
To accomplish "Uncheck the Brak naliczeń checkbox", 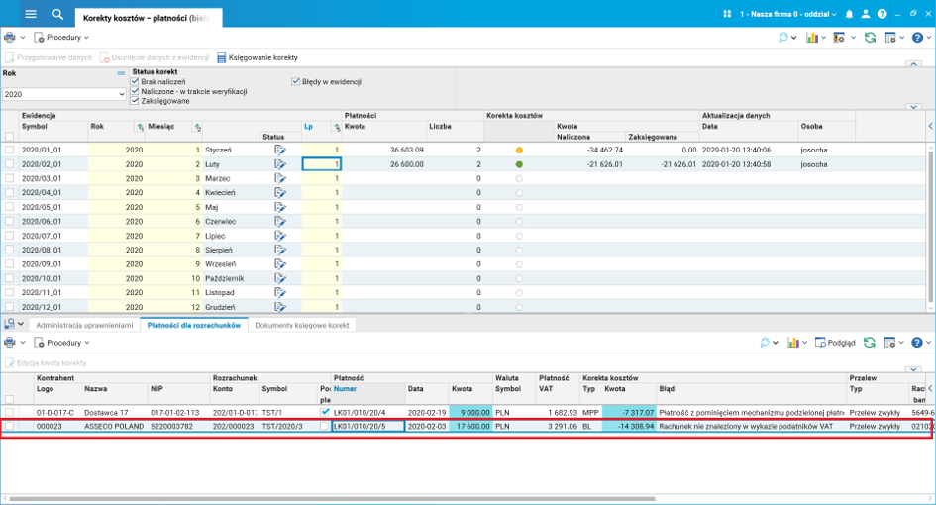I will point(135,81).
